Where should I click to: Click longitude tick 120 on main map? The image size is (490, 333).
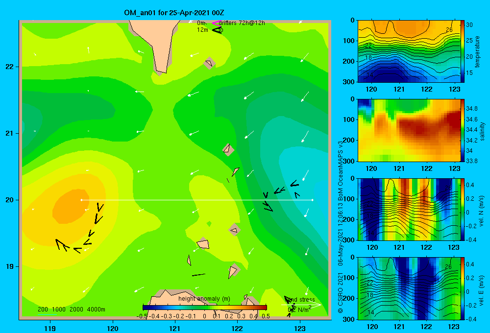(x=113, y=328)
